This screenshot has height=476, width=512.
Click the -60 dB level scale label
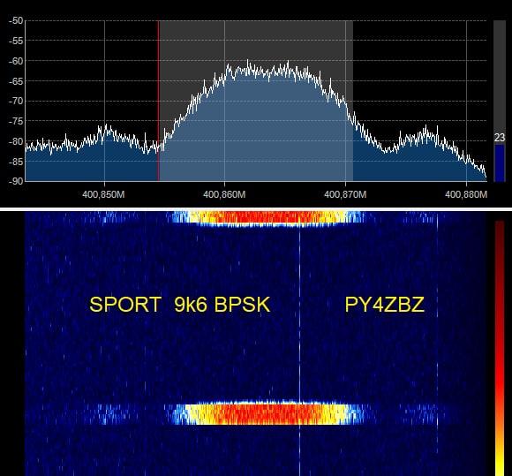pyautogui.click(x=16, y=61)
